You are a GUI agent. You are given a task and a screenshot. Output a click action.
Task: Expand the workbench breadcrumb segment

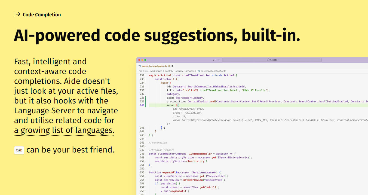[157, 71]
